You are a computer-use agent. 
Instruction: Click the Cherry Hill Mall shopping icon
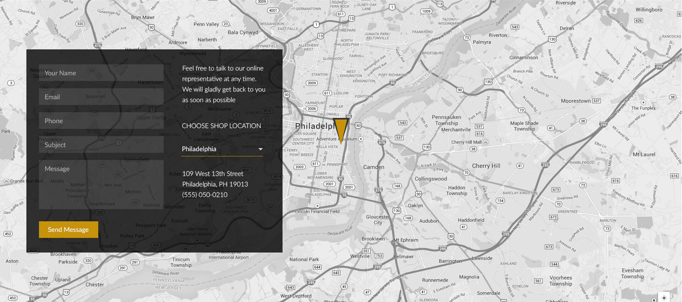tap(486, 142)
